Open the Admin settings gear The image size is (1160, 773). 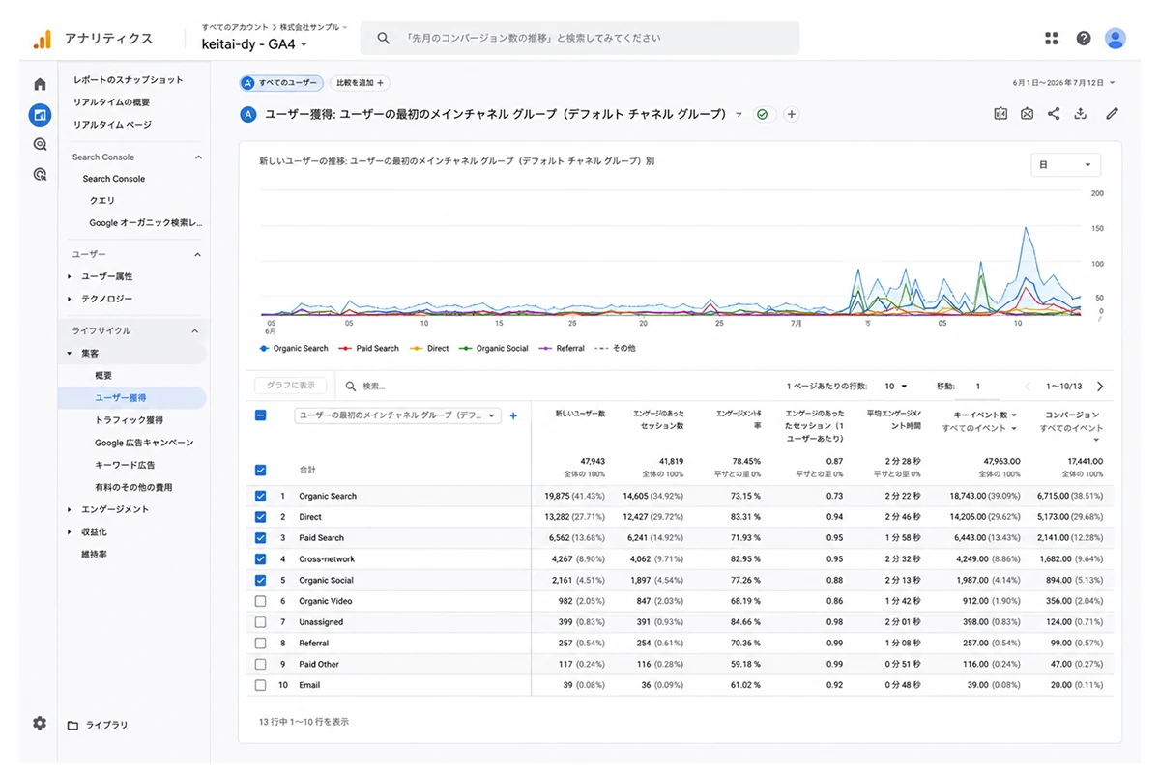tap(40, 723)
